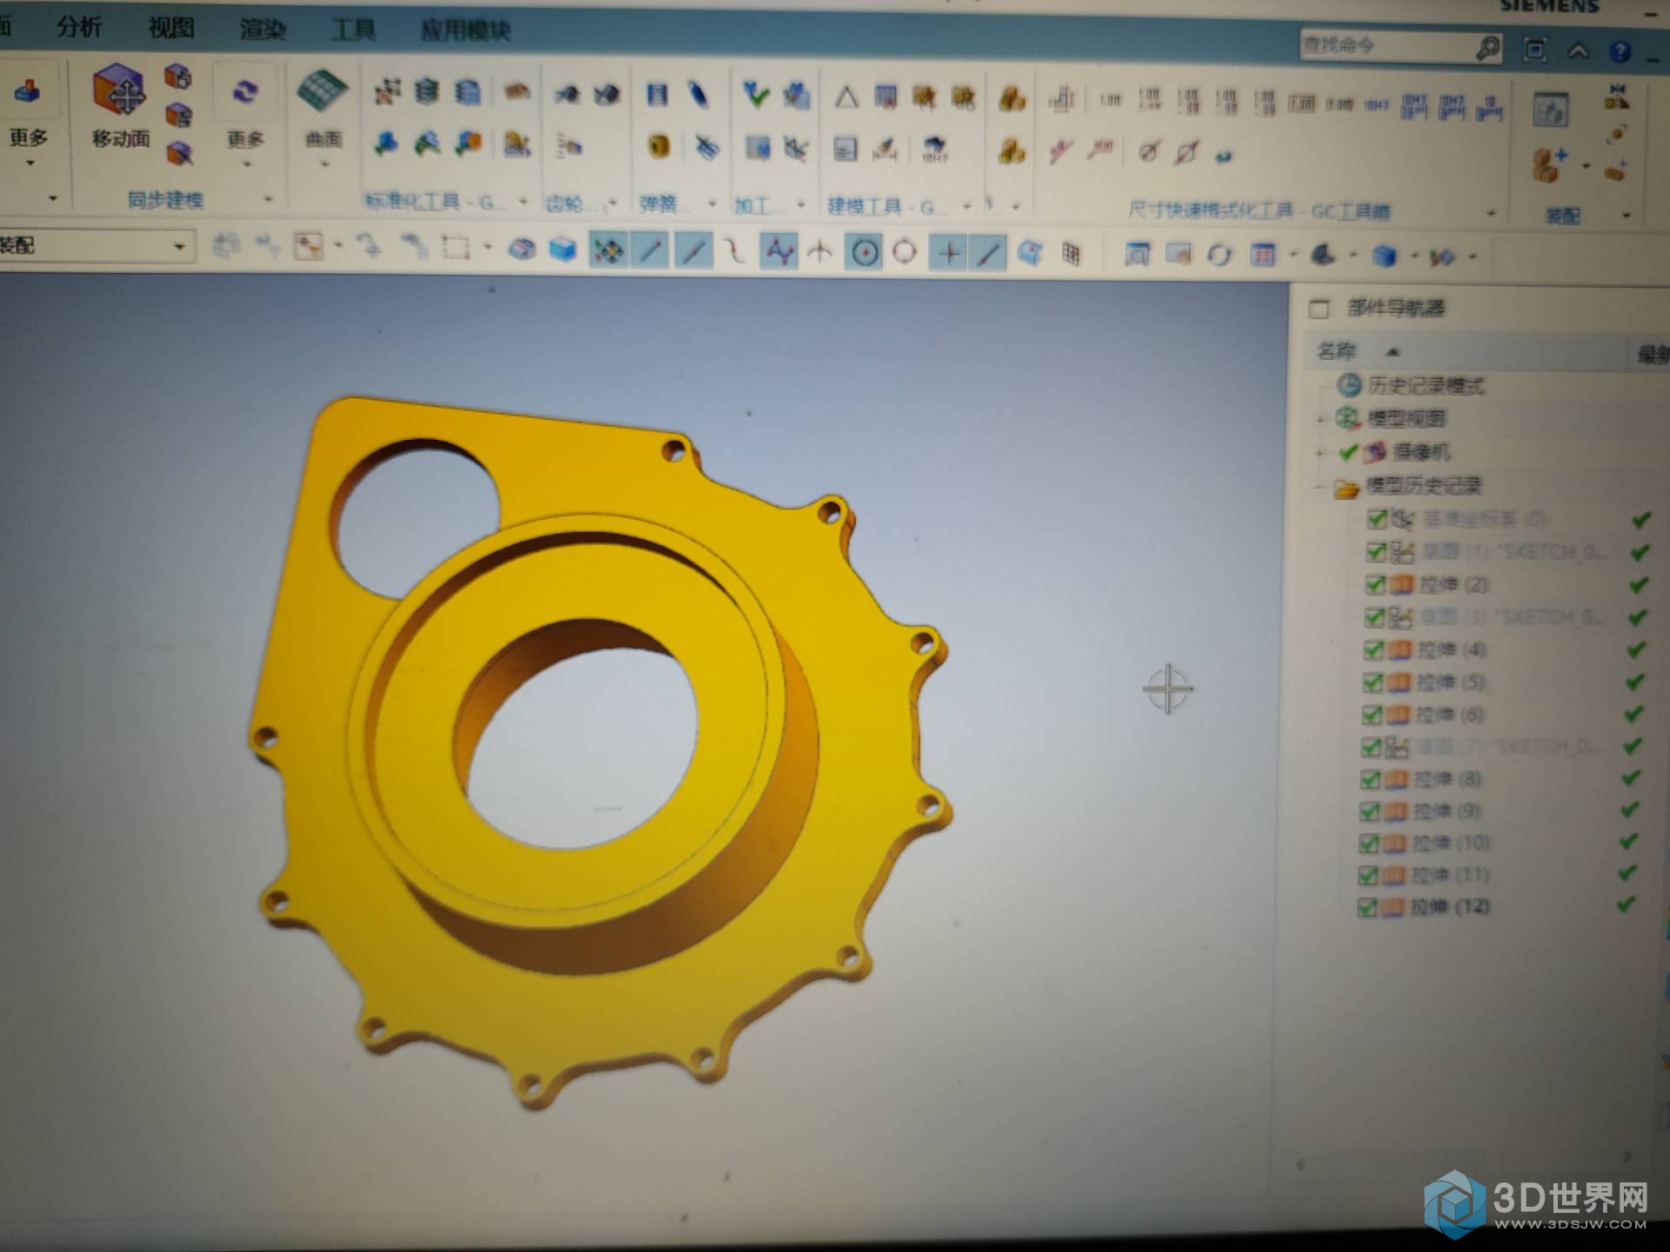Sort by the 名称 column header
The width and height of the screenshot is (1670, 1252).
(x=1336, y=351)
